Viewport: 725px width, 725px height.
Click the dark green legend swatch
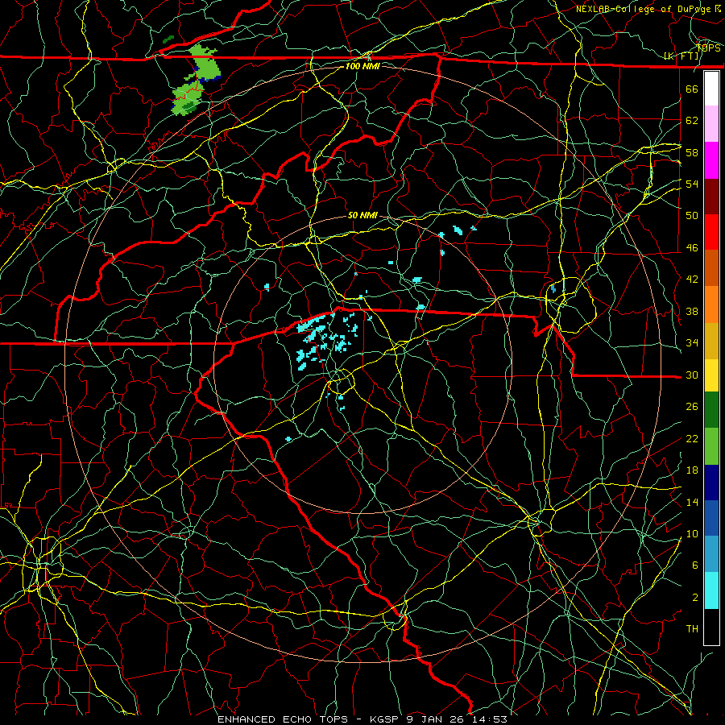pyautogui.click(x=711, y=410)
